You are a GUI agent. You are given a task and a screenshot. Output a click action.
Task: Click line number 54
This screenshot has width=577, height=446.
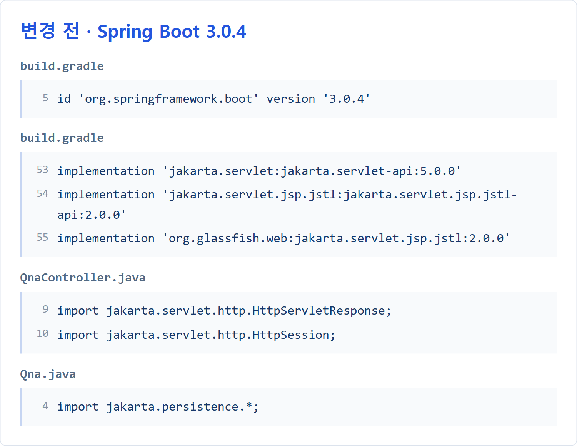[42, 194]
